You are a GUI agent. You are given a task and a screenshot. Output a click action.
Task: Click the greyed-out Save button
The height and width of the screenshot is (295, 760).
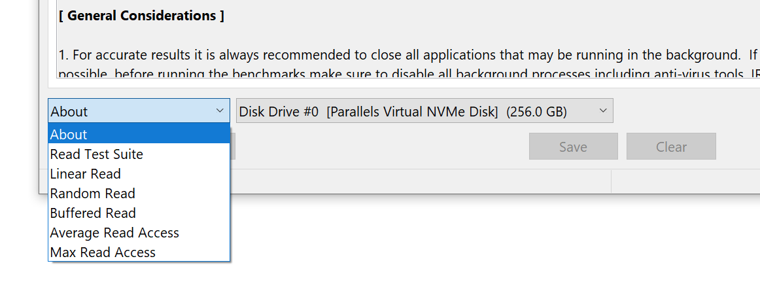574,147
